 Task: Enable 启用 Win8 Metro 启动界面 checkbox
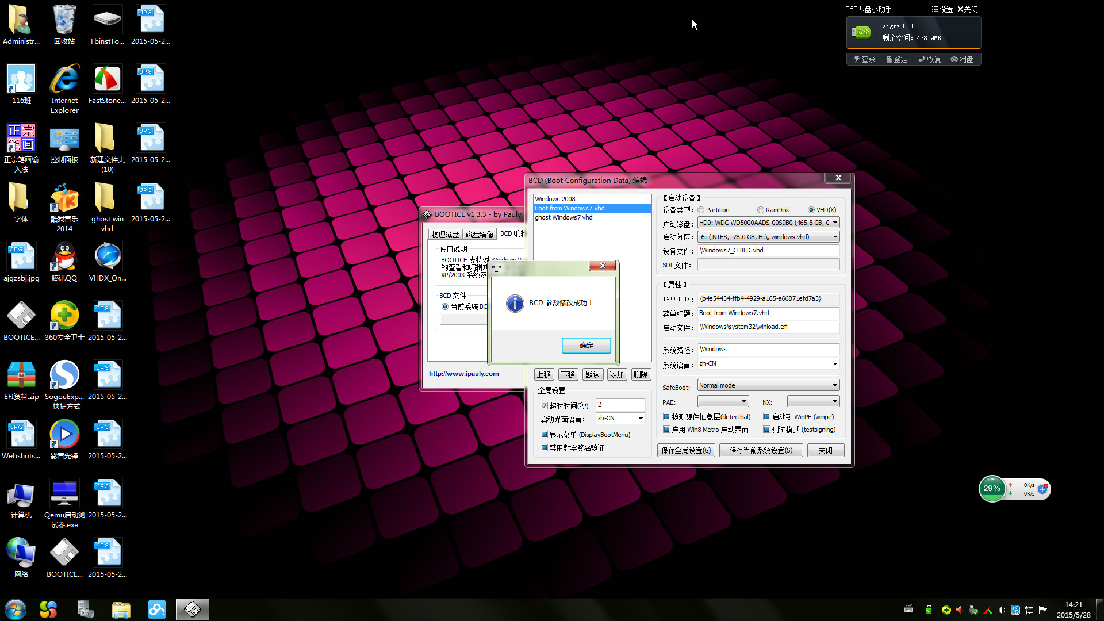coord(667,430)
